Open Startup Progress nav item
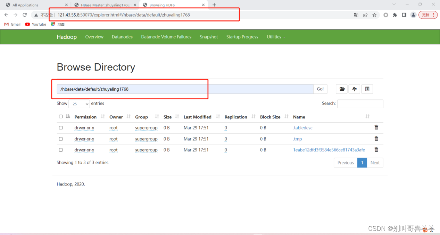Image resolution: width=440 pixels, height=235 pixels. pos(242,37)
